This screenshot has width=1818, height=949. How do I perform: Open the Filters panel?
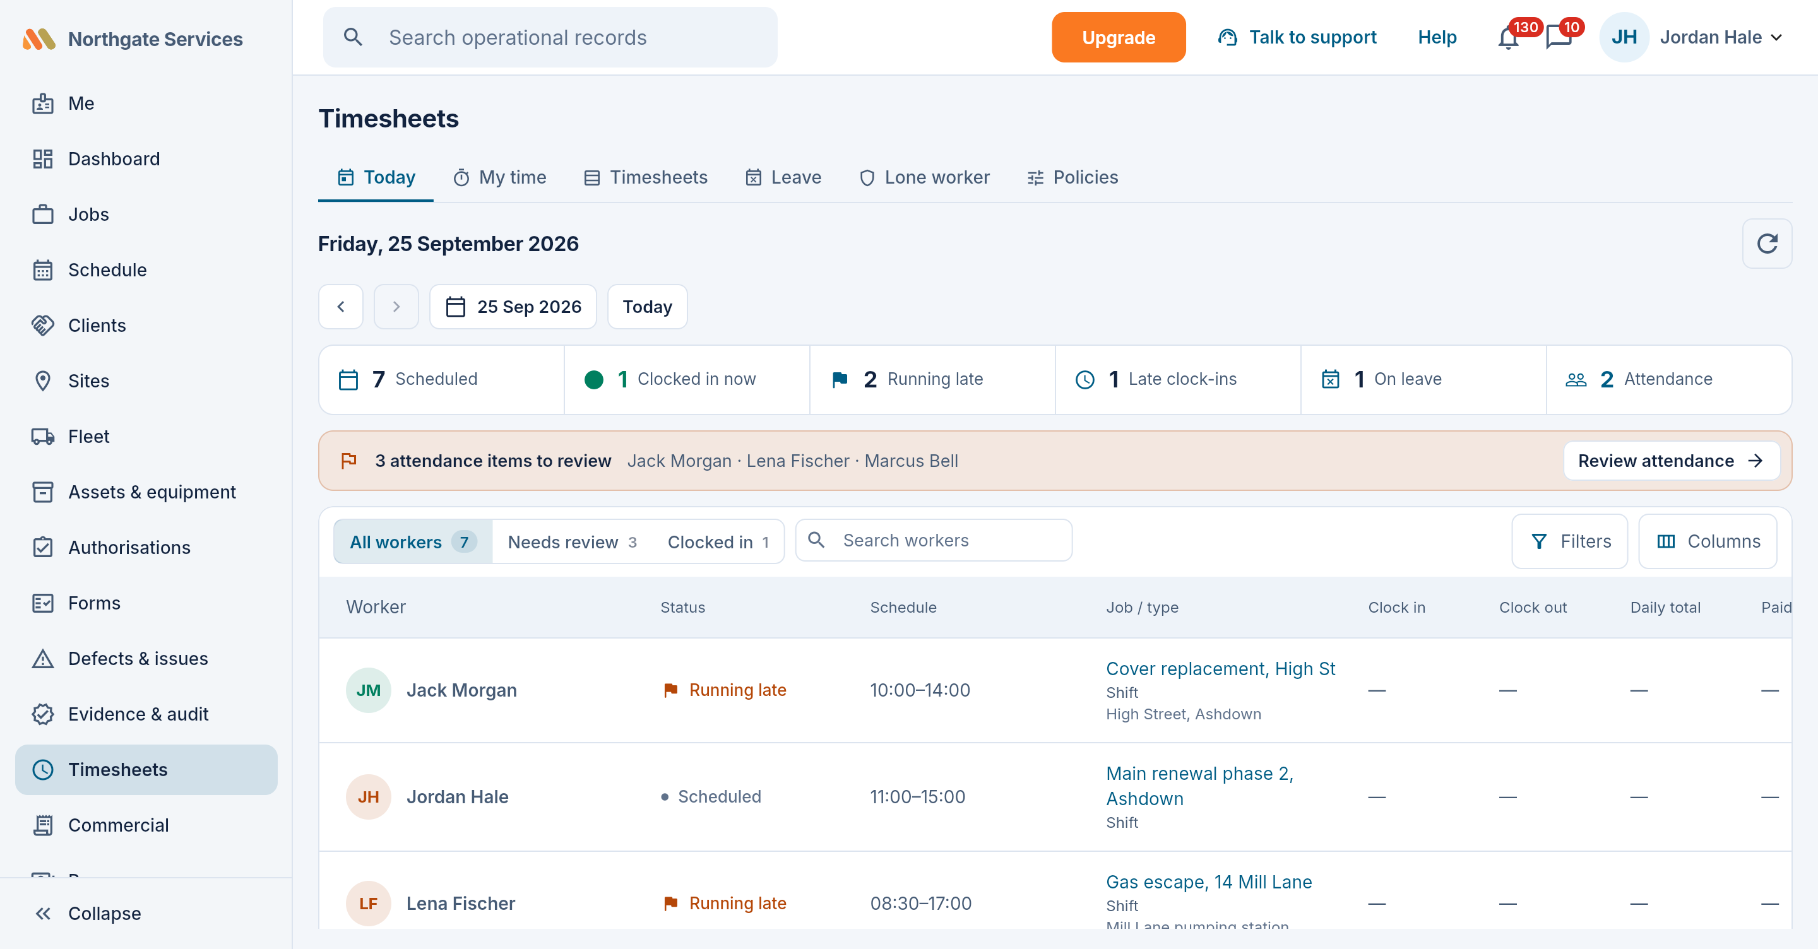click(1569, 541)
